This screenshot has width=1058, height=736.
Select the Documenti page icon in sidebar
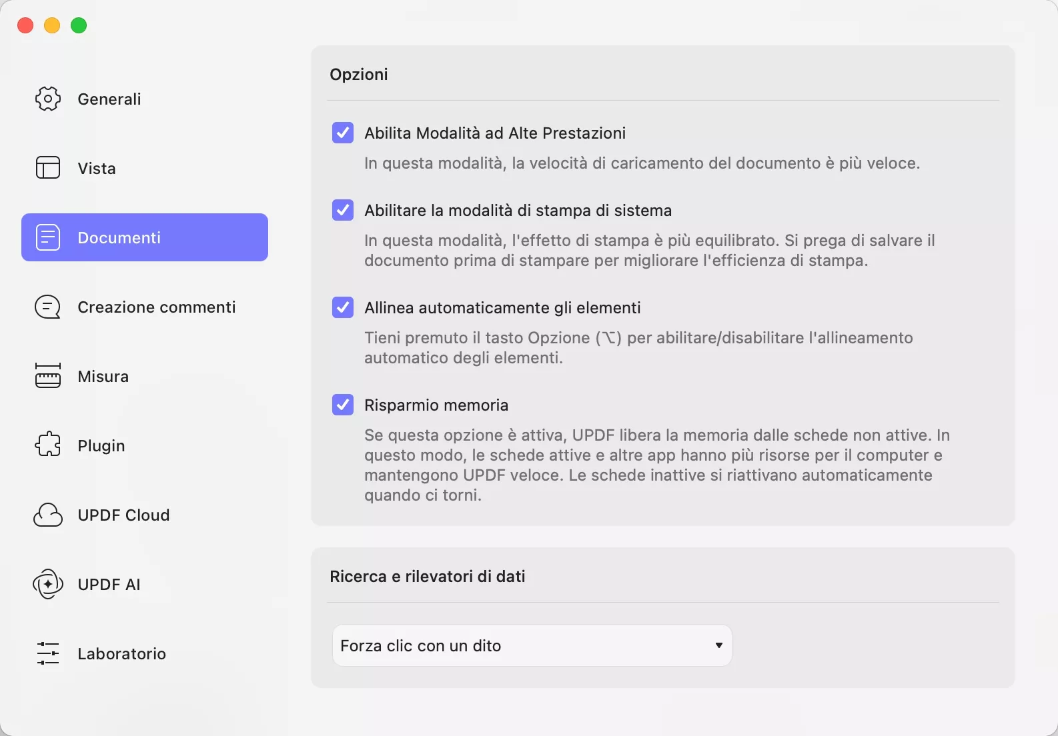coord(47,237)
